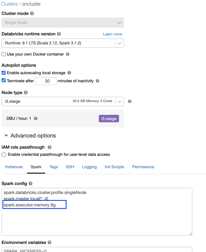This screenshot has width=206, height=252.
Task: Enable credential passthrough checkbox
Action: pos(4,155)
